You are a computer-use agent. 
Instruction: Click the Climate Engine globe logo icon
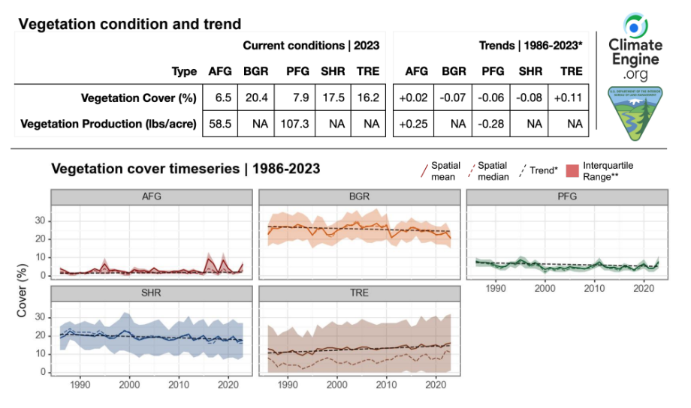tap(635, 25)
